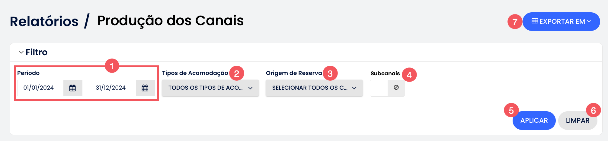Click the red badge numbered 1
Viewport: 608px width, 141px height.
(112, 66)
